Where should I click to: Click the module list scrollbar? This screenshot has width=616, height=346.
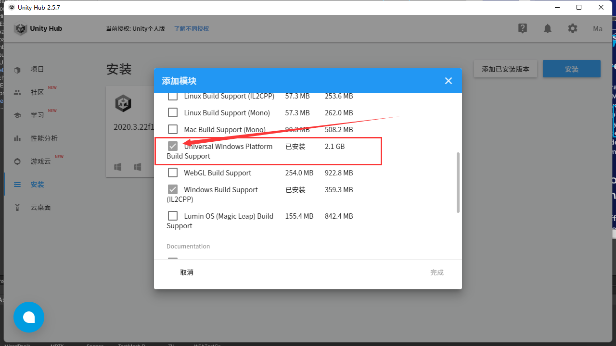click(458, 183)
